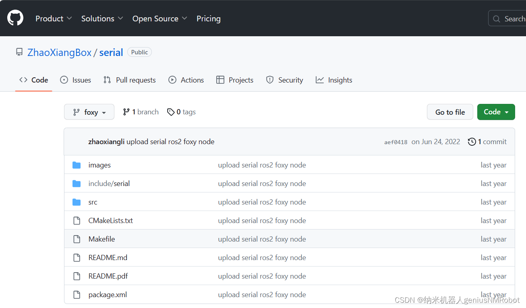Open the serial repository name link

111,52
